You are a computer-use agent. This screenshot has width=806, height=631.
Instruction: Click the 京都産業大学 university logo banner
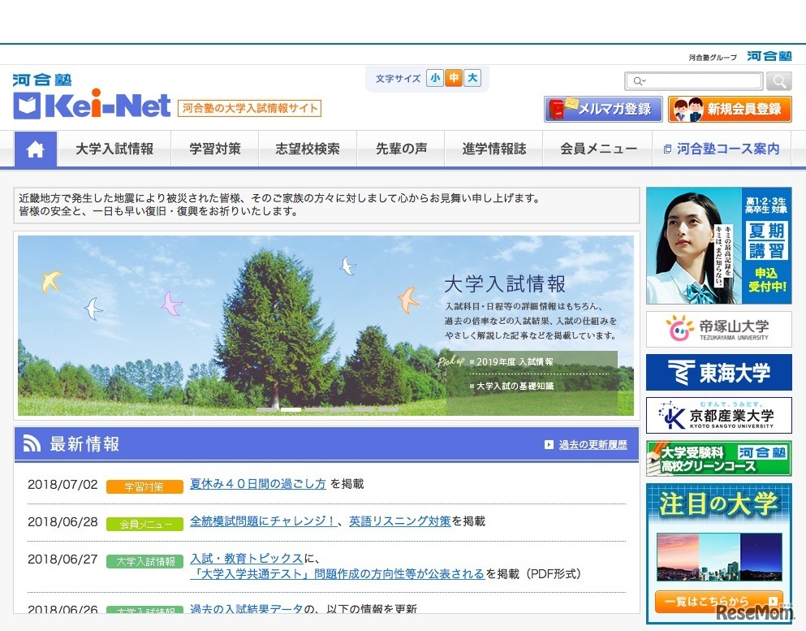718,415
